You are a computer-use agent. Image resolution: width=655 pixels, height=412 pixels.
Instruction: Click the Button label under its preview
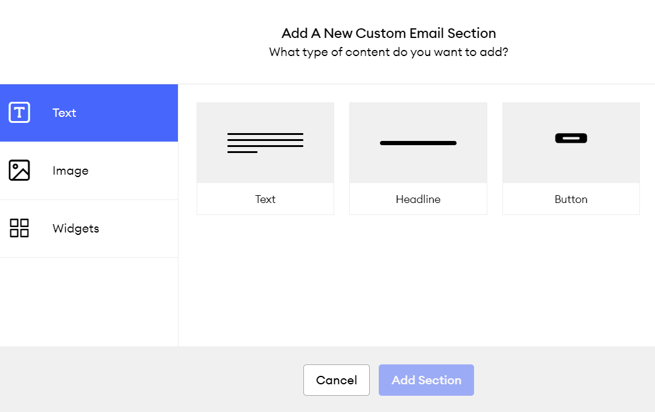coord(571,199)
